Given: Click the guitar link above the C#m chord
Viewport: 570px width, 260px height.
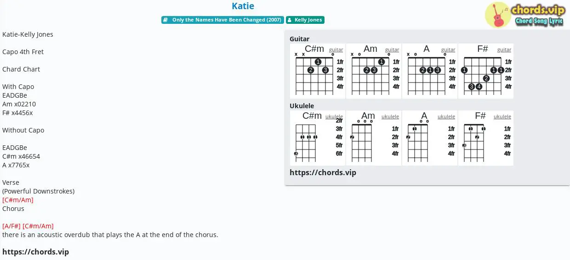Looking at the screenshot, I should pyautogui.click(x=336, y=50).
